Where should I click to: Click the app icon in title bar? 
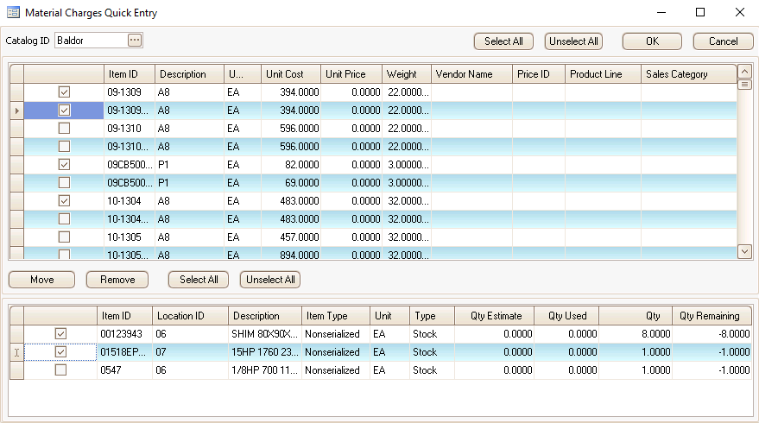pyautogui.click(x=13, y=13)
